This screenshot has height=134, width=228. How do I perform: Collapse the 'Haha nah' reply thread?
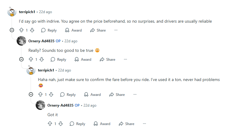coord(31,94)
